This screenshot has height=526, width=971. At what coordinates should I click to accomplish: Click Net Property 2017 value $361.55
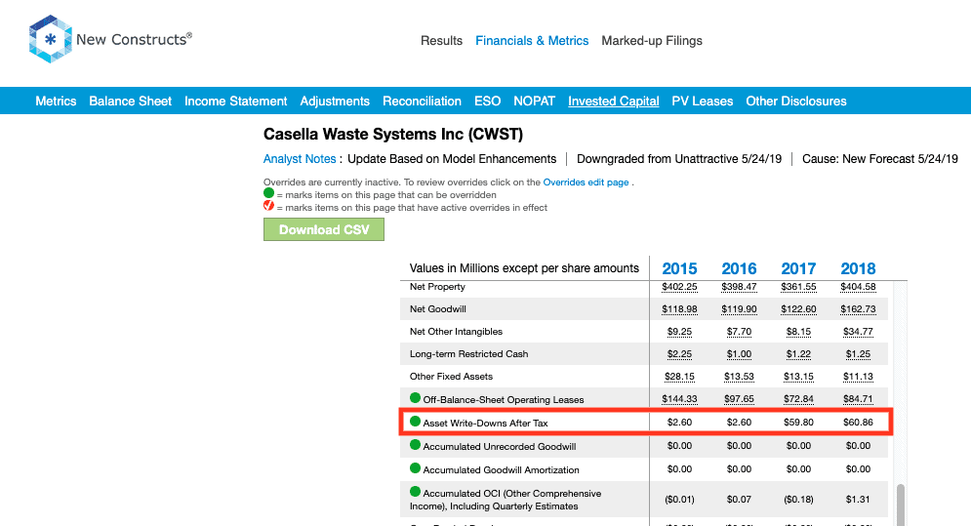click(798, 287)
